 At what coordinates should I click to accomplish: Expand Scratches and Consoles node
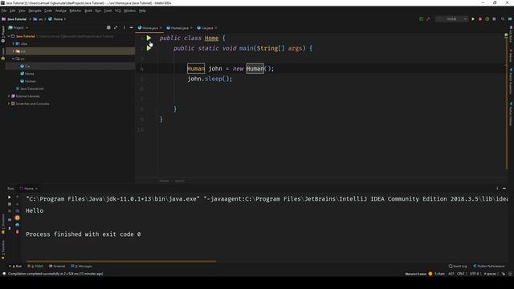click(x=9, y=104)
